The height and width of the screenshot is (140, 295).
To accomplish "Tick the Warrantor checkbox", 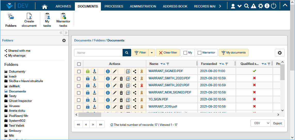I will pyautogui.click(x=200, y=53).
